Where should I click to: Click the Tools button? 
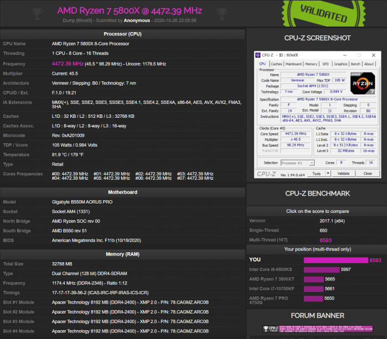[316, 174]
